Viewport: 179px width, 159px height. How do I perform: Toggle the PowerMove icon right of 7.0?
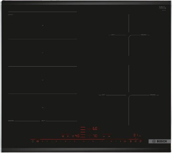104,136
